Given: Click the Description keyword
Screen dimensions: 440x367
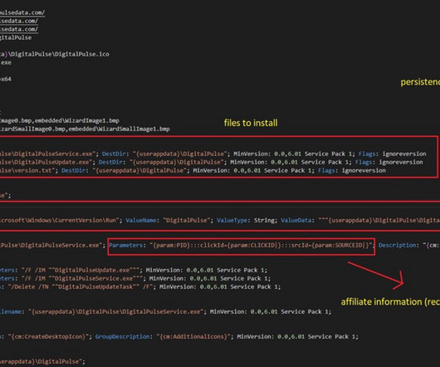Looking at the screenshot, I should tap(397, 245).
